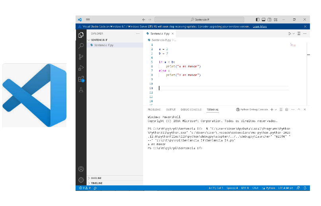Open the Accounts menu icon

(x=81, y=169)
